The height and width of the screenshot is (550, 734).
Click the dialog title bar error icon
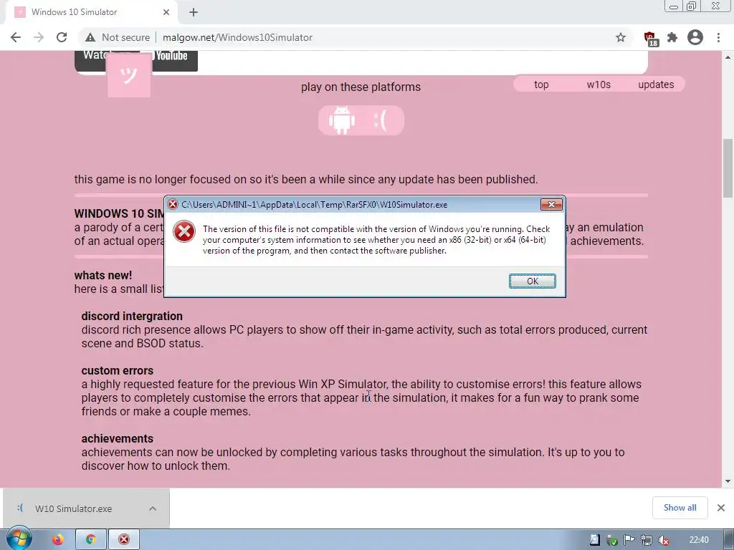(x=173, y=204)
